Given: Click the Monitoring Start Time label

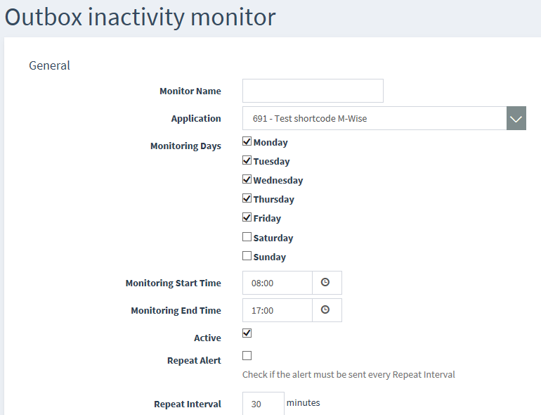Looking at the screenshot, I should pyautogui.click(x=174, y=283).
